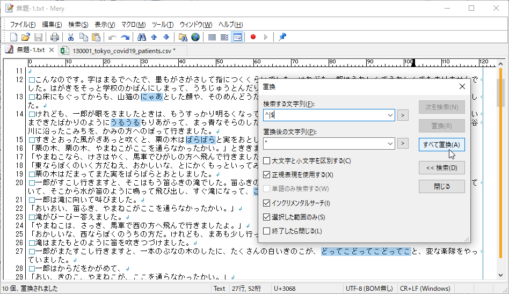
Task: Open the 表示(V) menu
Action: (105, 25)
